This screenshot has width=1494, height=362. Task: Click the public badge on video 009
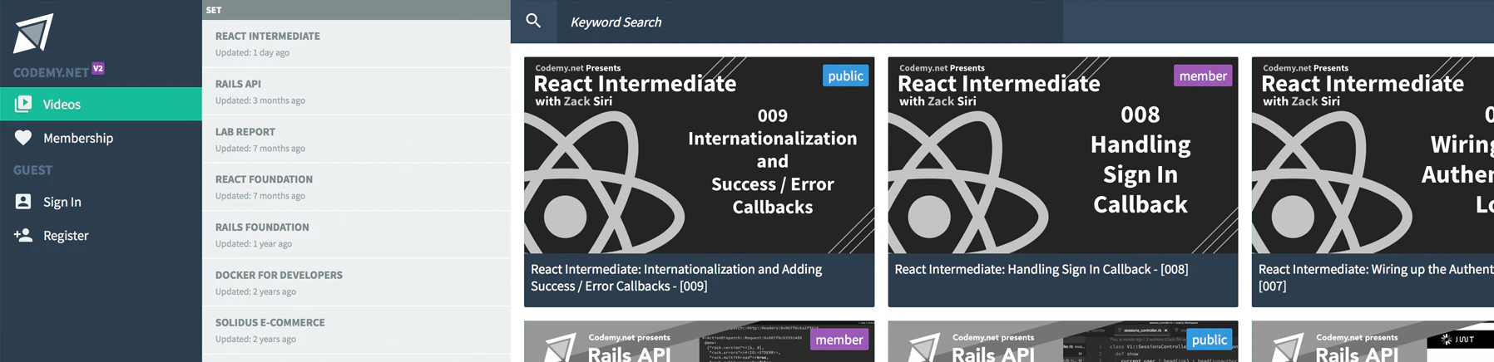tap(845, 76)
